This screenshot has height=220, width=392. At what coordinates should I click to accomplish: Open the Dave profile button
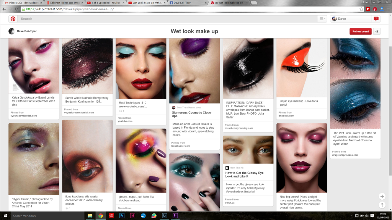point(351,19)
